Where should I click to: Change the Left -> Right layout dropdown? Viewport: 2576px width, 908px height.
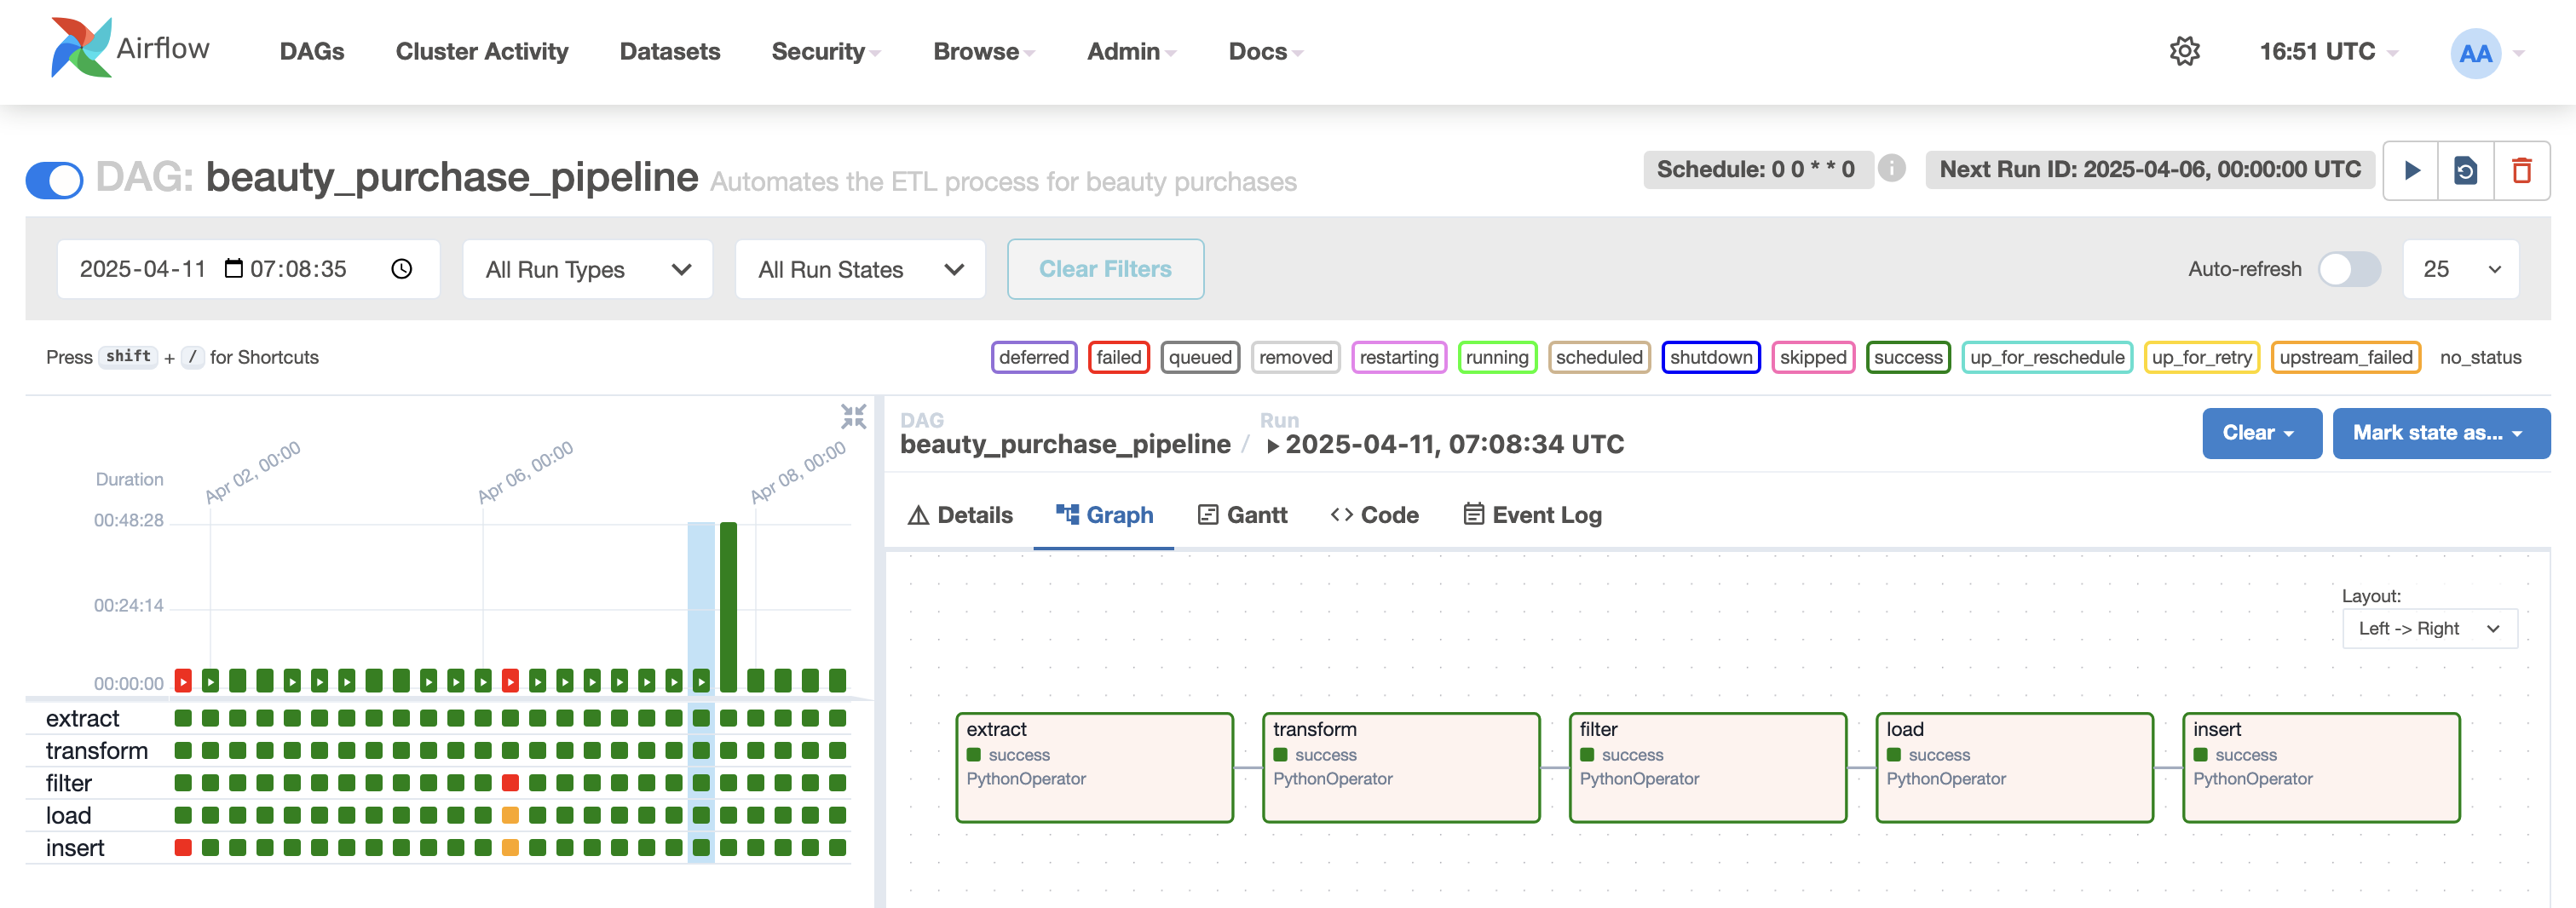click(2428, 629)
